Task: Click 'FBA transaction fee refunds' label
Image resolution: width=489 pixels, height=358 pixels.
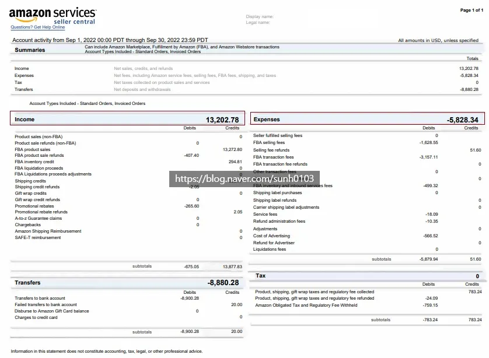Action: 280,164
